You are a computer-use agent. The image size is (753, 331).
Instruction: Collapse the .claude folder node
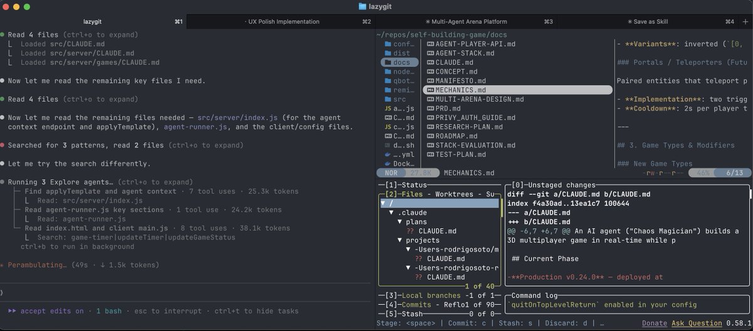[x=392, y=213]
